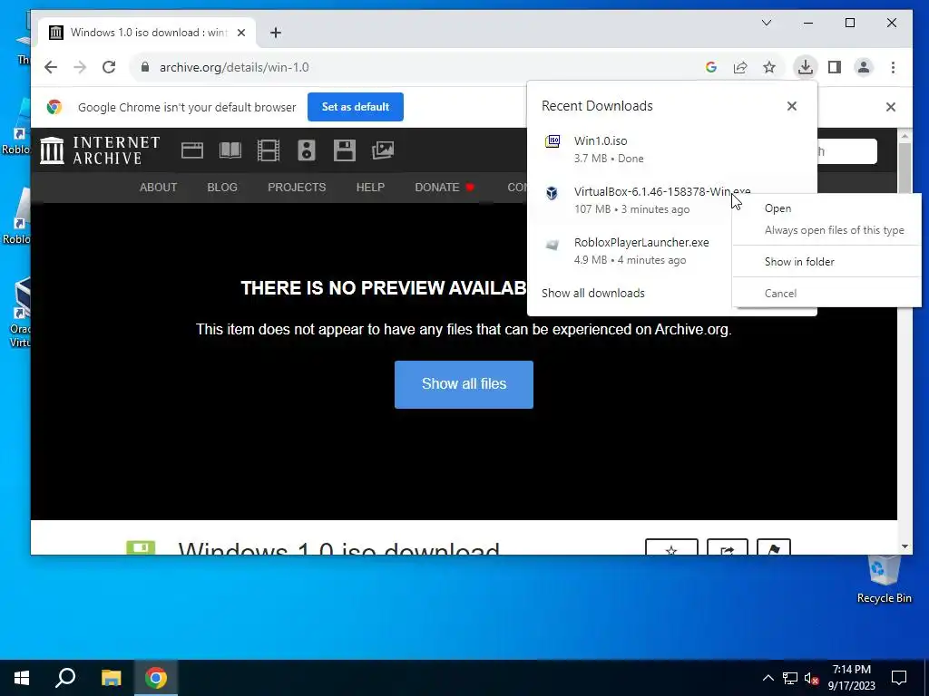929x696 pixels.
Task: Open the Internet Archive Video film icon
Action: click(269, 150)
